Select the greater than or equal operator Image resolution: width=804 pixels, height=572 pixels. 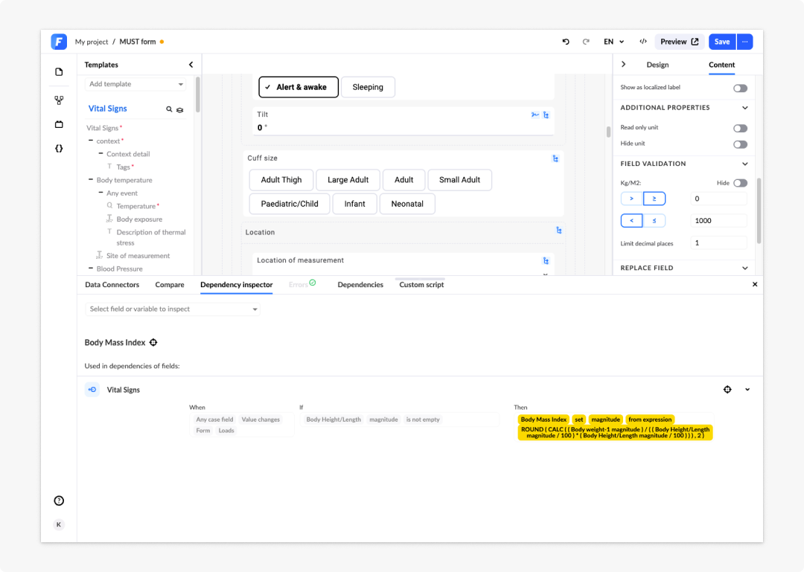(654, 199)
